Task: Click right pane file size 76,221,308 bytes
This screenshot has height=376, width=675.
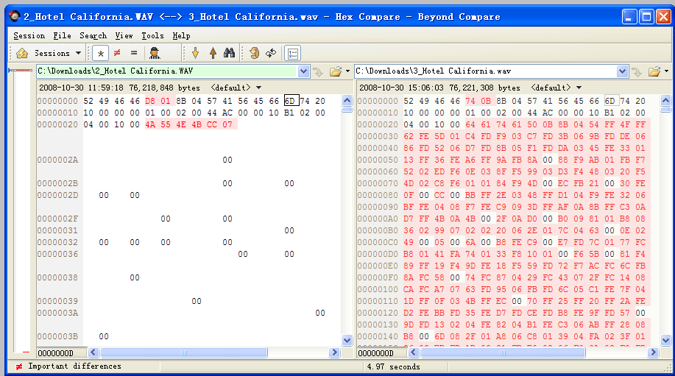Action: pyautogui.click(x=485, y=88)
